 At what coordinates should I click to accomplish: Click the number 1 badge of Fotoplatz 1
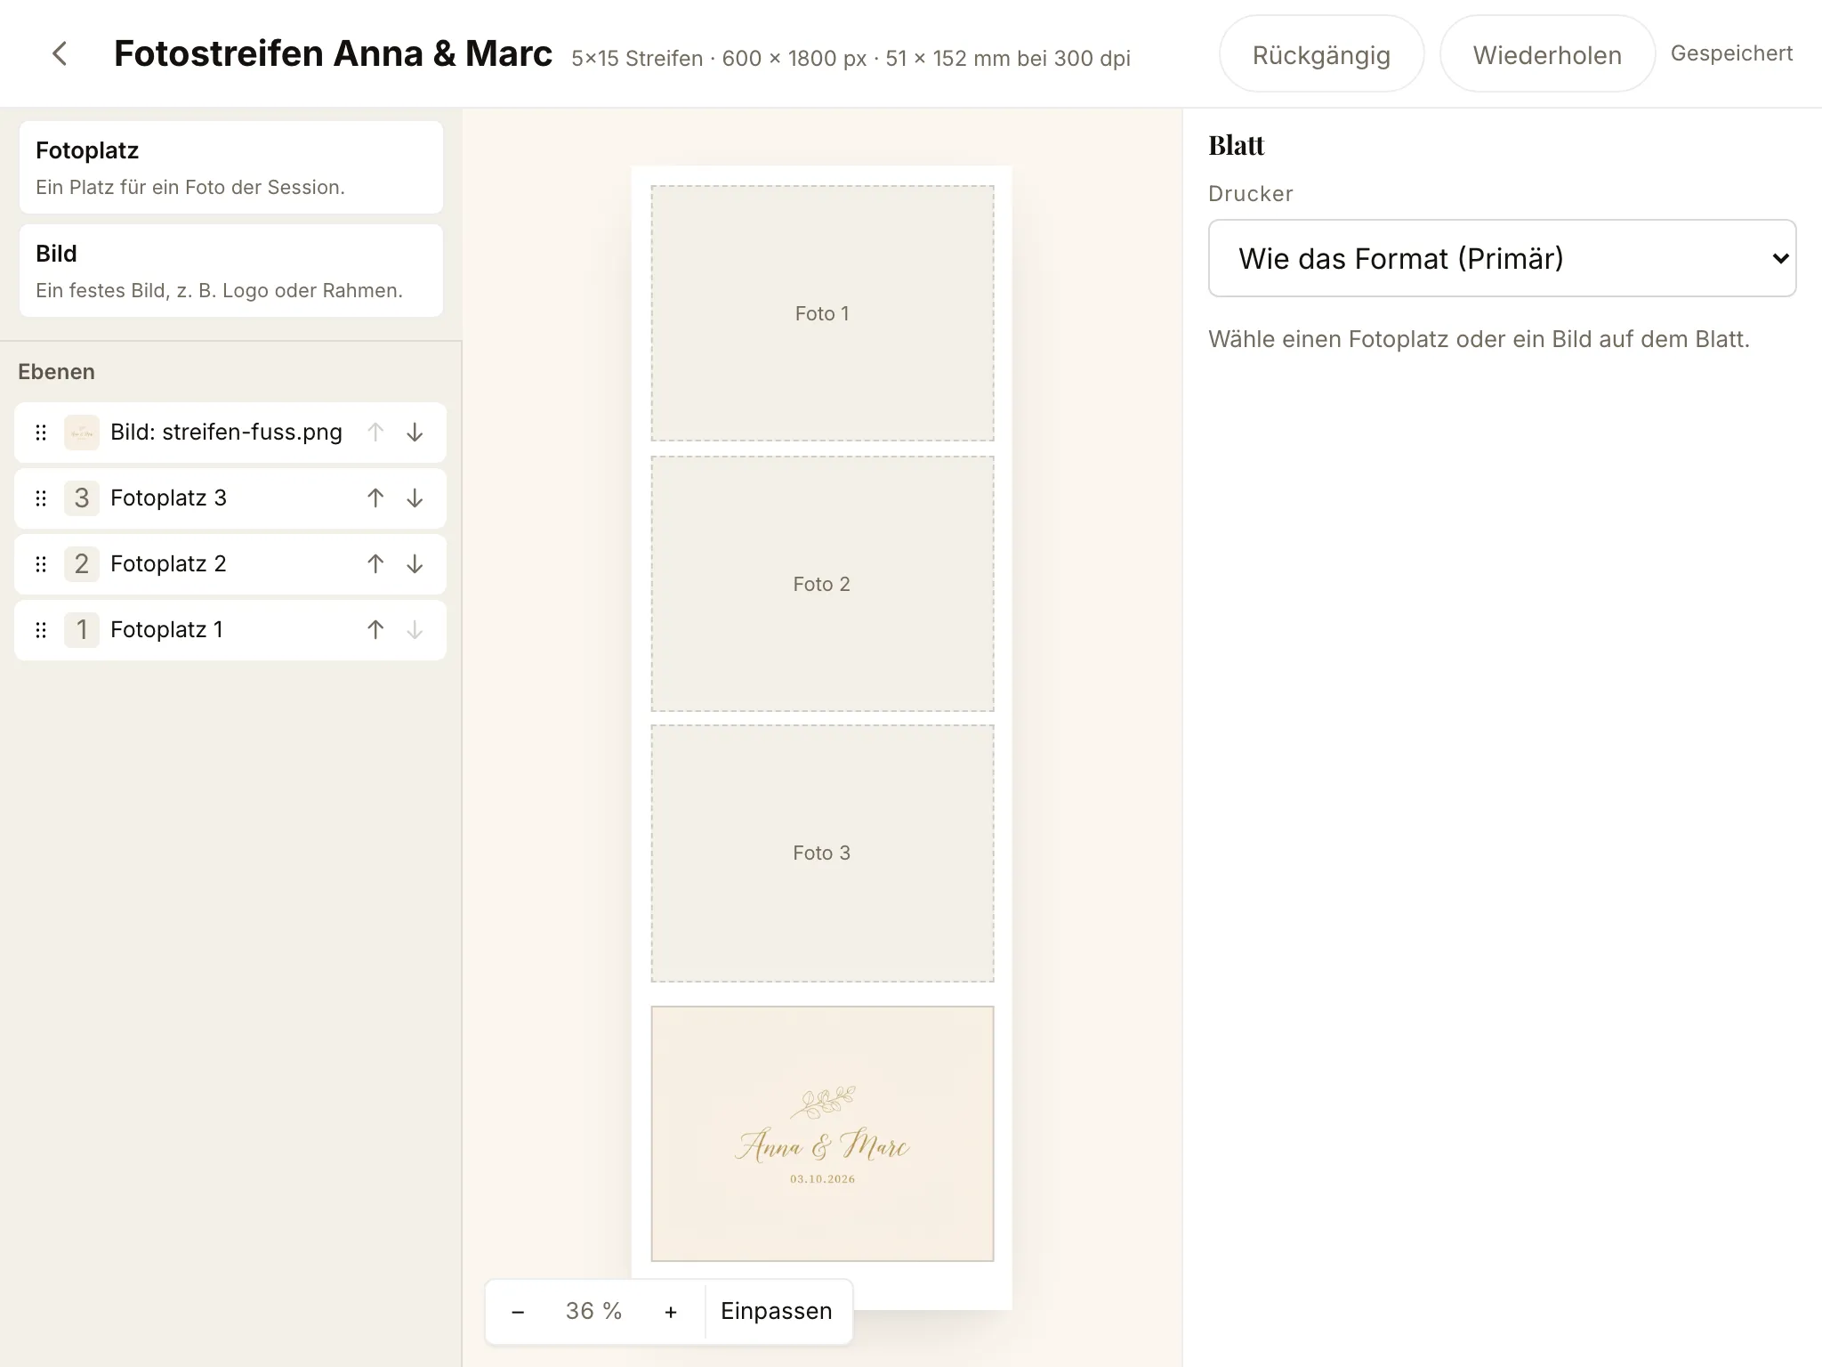tap(82, 630)
